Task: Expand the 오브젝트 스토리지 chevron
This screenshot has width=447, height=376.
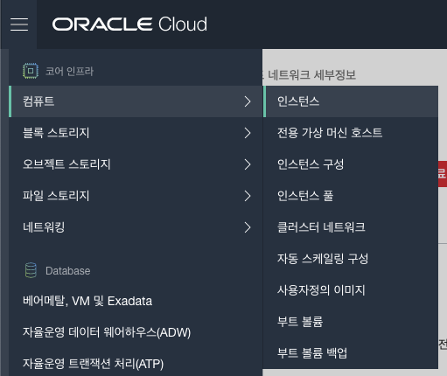Action: 248,164
